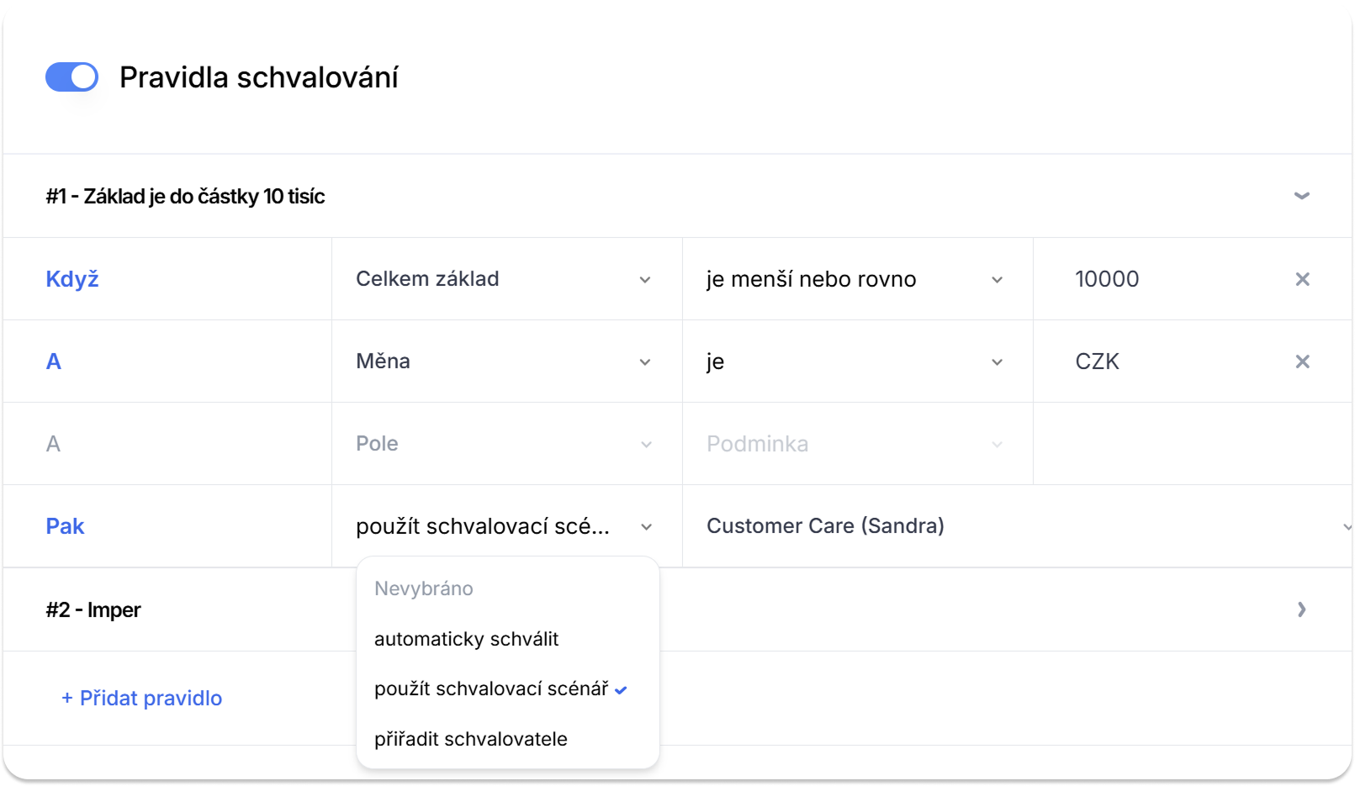The width and height of the screenshot is (1355, 786).
Task: Open the Měna field dropdown
Action: [505, 361]
